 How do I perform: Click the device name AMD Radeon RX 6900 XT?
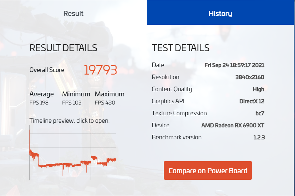coord(233,125)
